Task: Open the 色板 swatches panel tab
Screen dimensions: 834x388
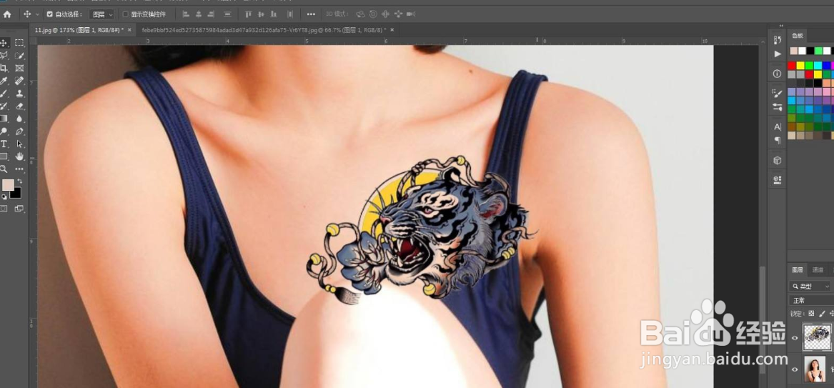Action: tap(797, 36)
